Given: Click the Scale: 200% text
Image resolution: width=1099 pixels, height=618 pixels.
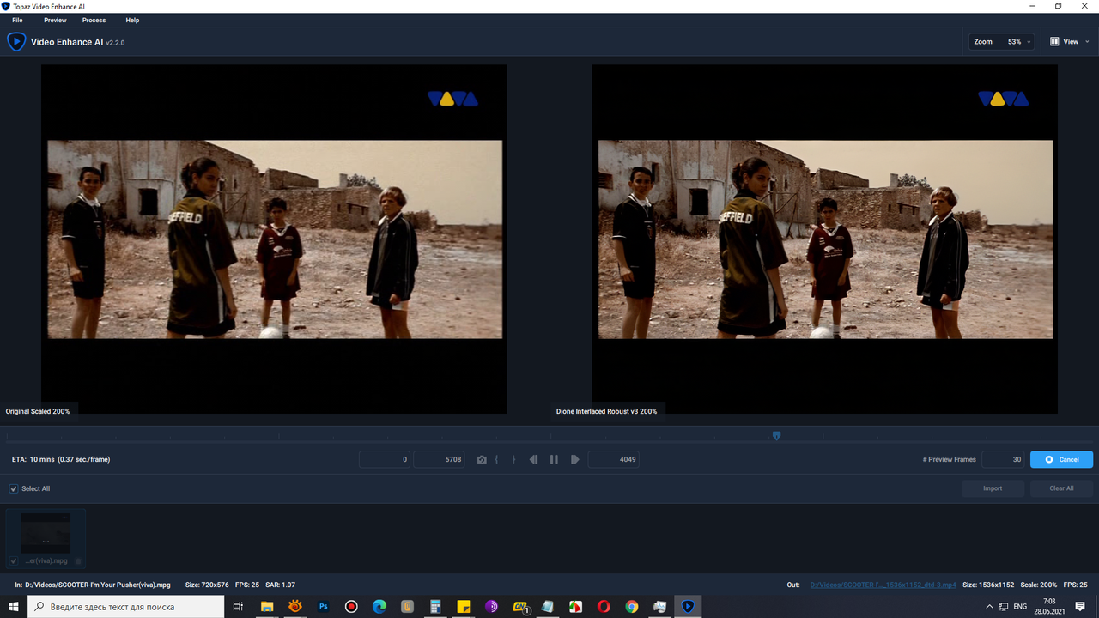Looking at the screenshot, I should (1038, 585).
